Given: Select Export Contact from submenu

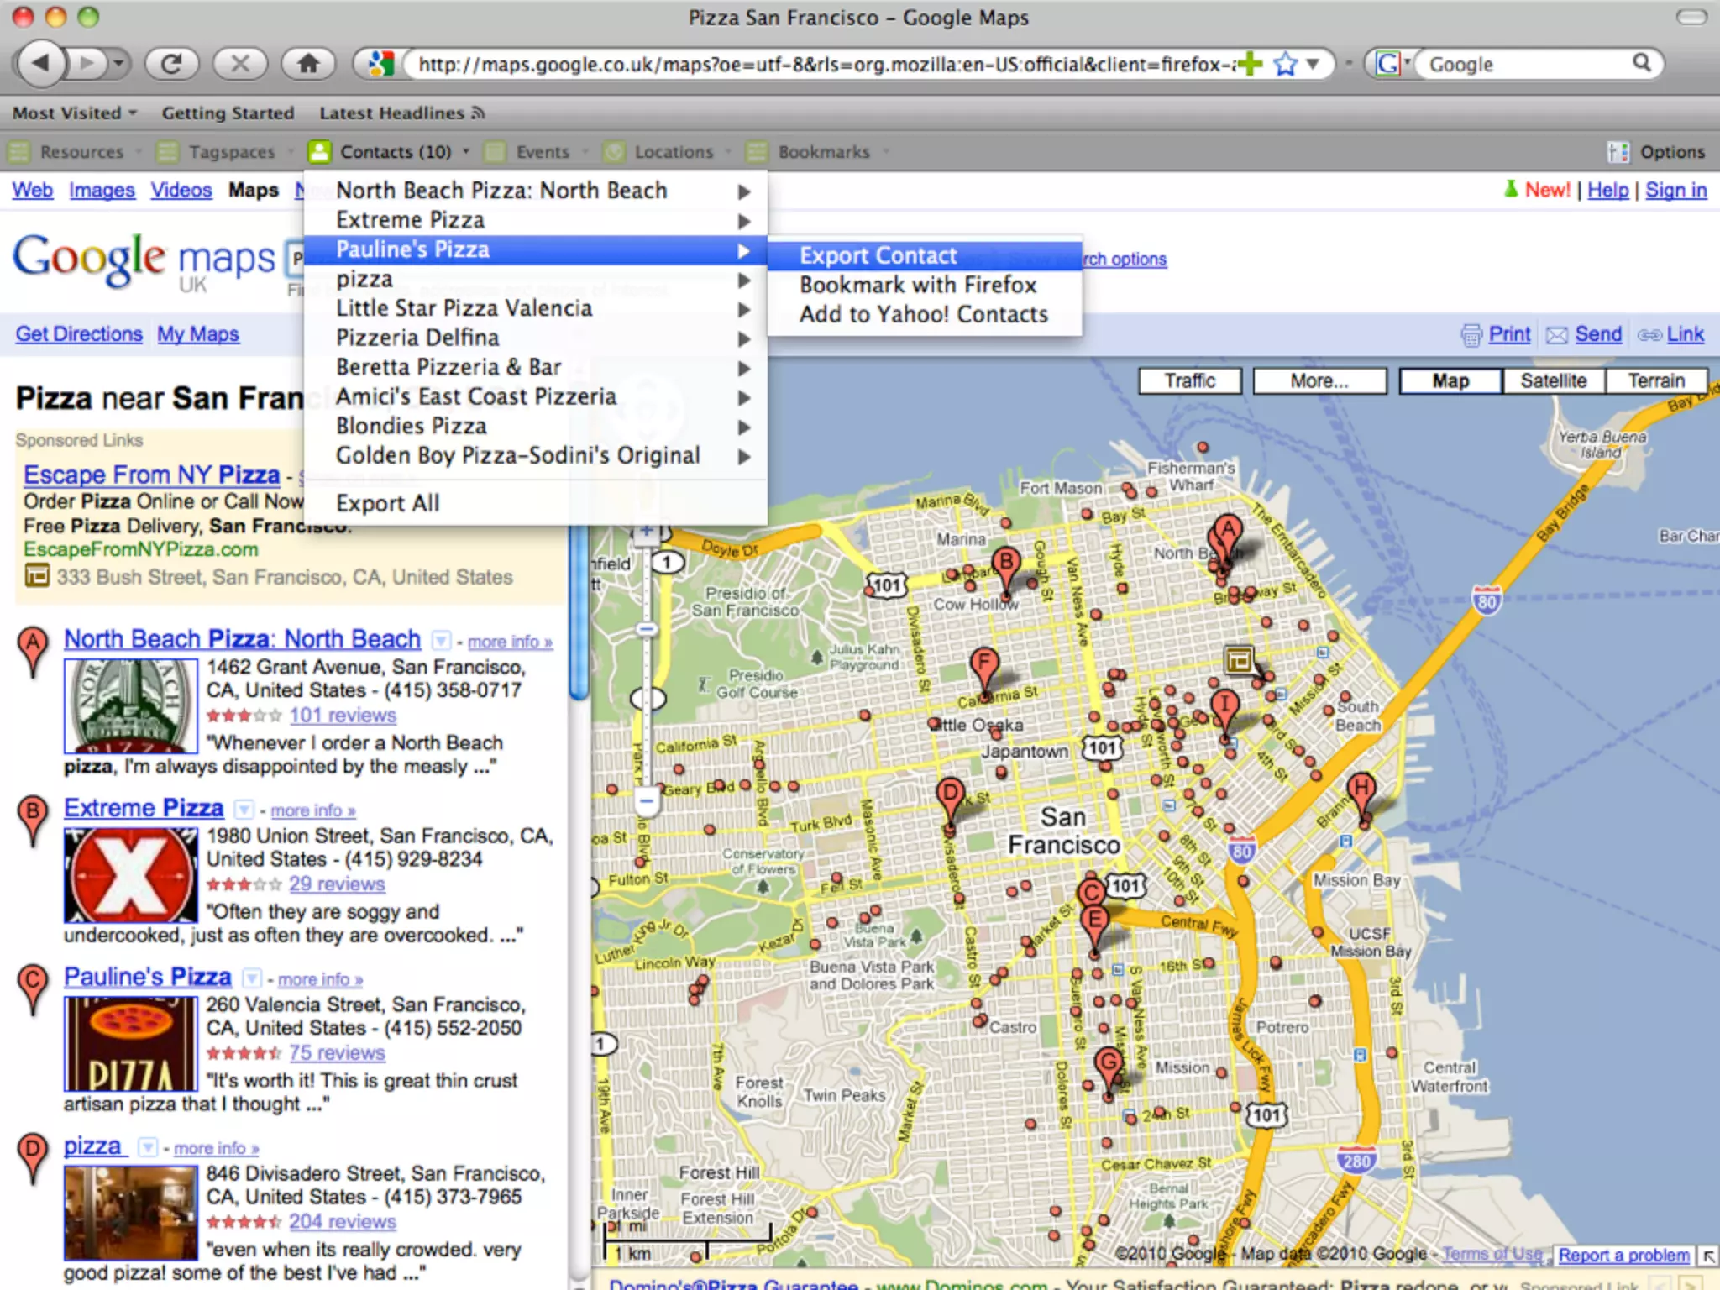Looking at the screenshot, I should 878,255.
